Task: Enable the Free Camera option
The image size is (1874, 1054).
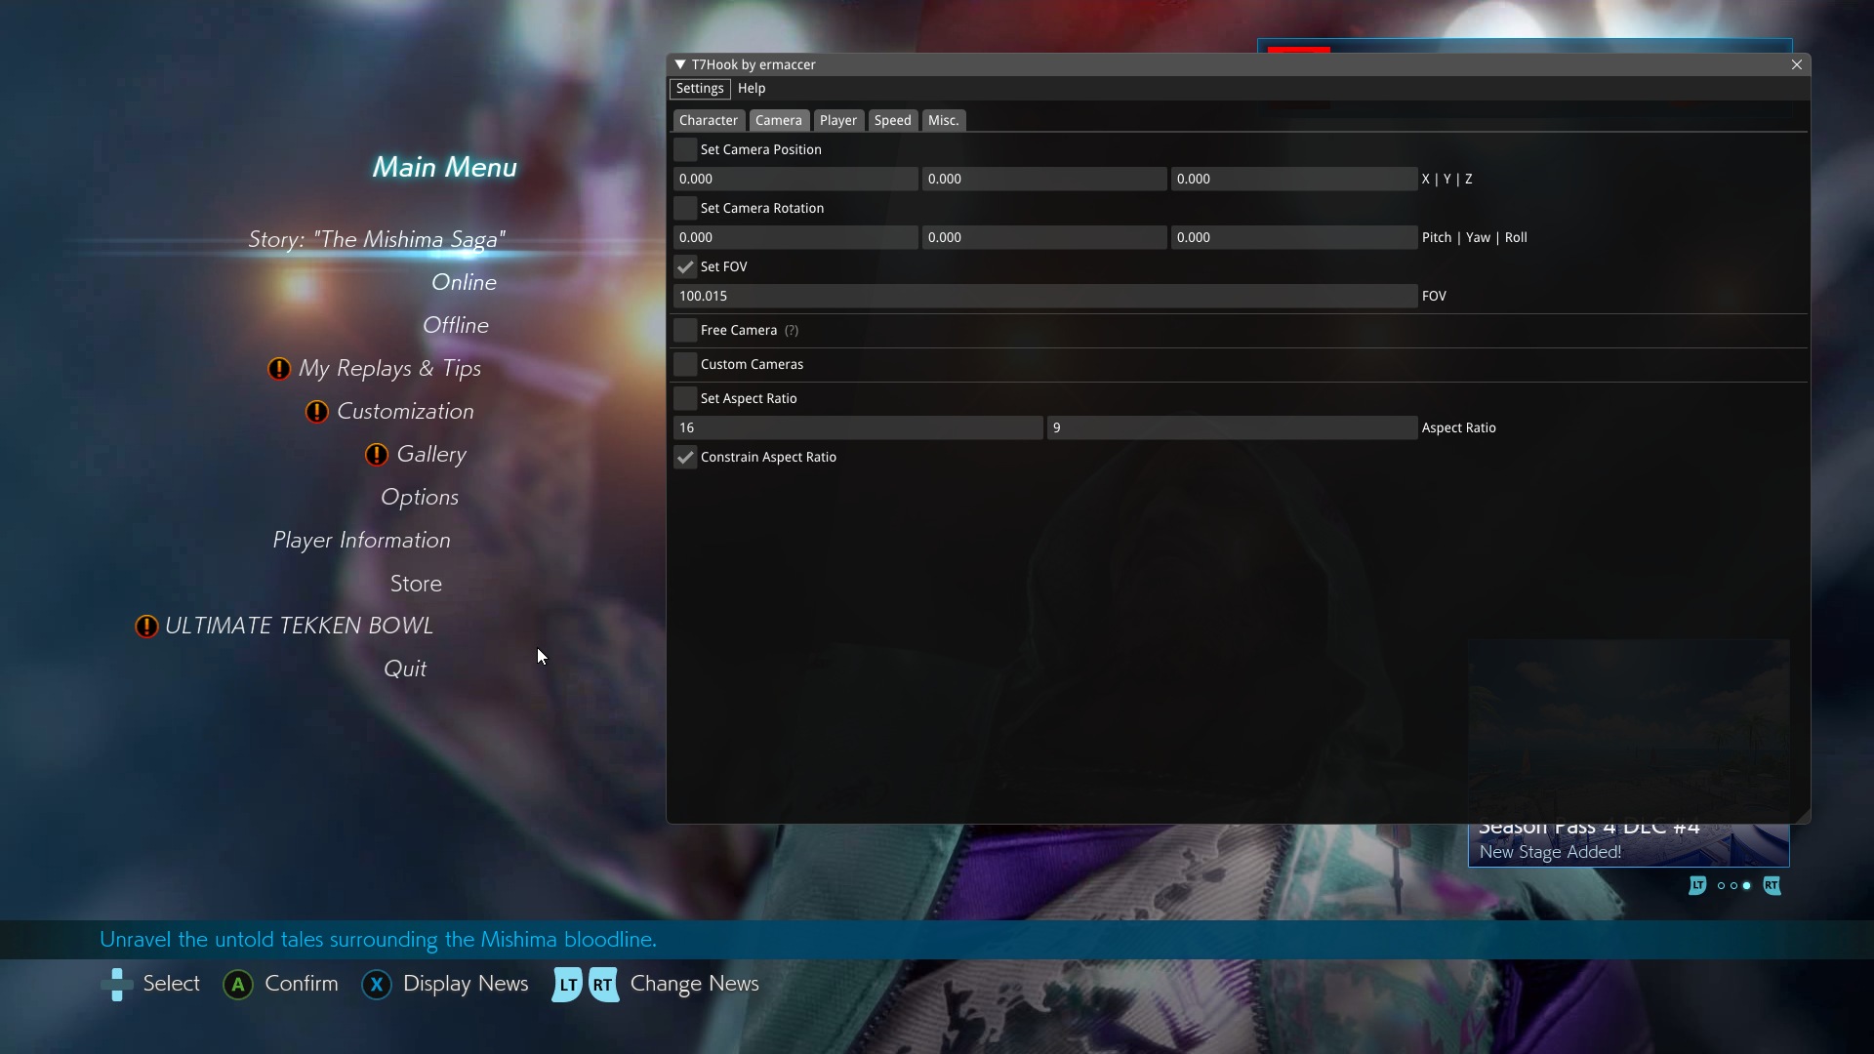Action: coord(685,330)
